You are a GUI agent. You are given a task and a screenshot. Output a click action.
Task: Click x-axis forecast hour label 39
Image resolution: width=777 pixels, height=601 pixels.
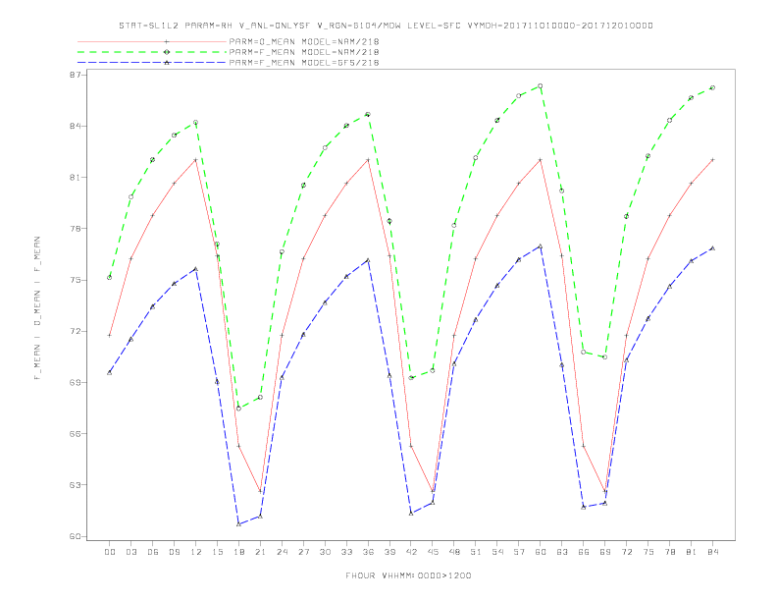point(389,552)
